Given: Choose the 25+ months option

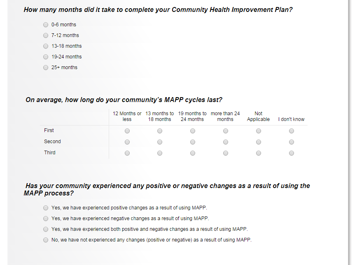Looking at the screenshot, I should pyautogui.click(x=46, y=67).
